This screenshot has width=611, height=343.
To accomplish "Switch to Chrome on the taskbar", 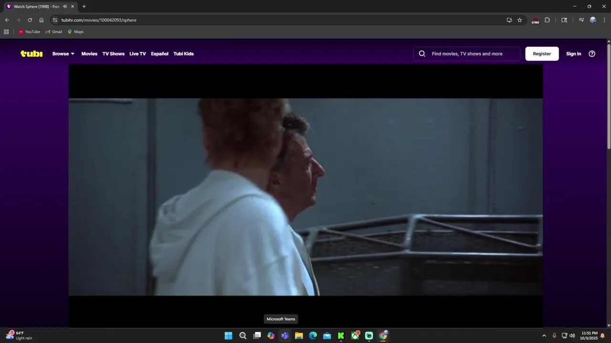I will [383, 336].
